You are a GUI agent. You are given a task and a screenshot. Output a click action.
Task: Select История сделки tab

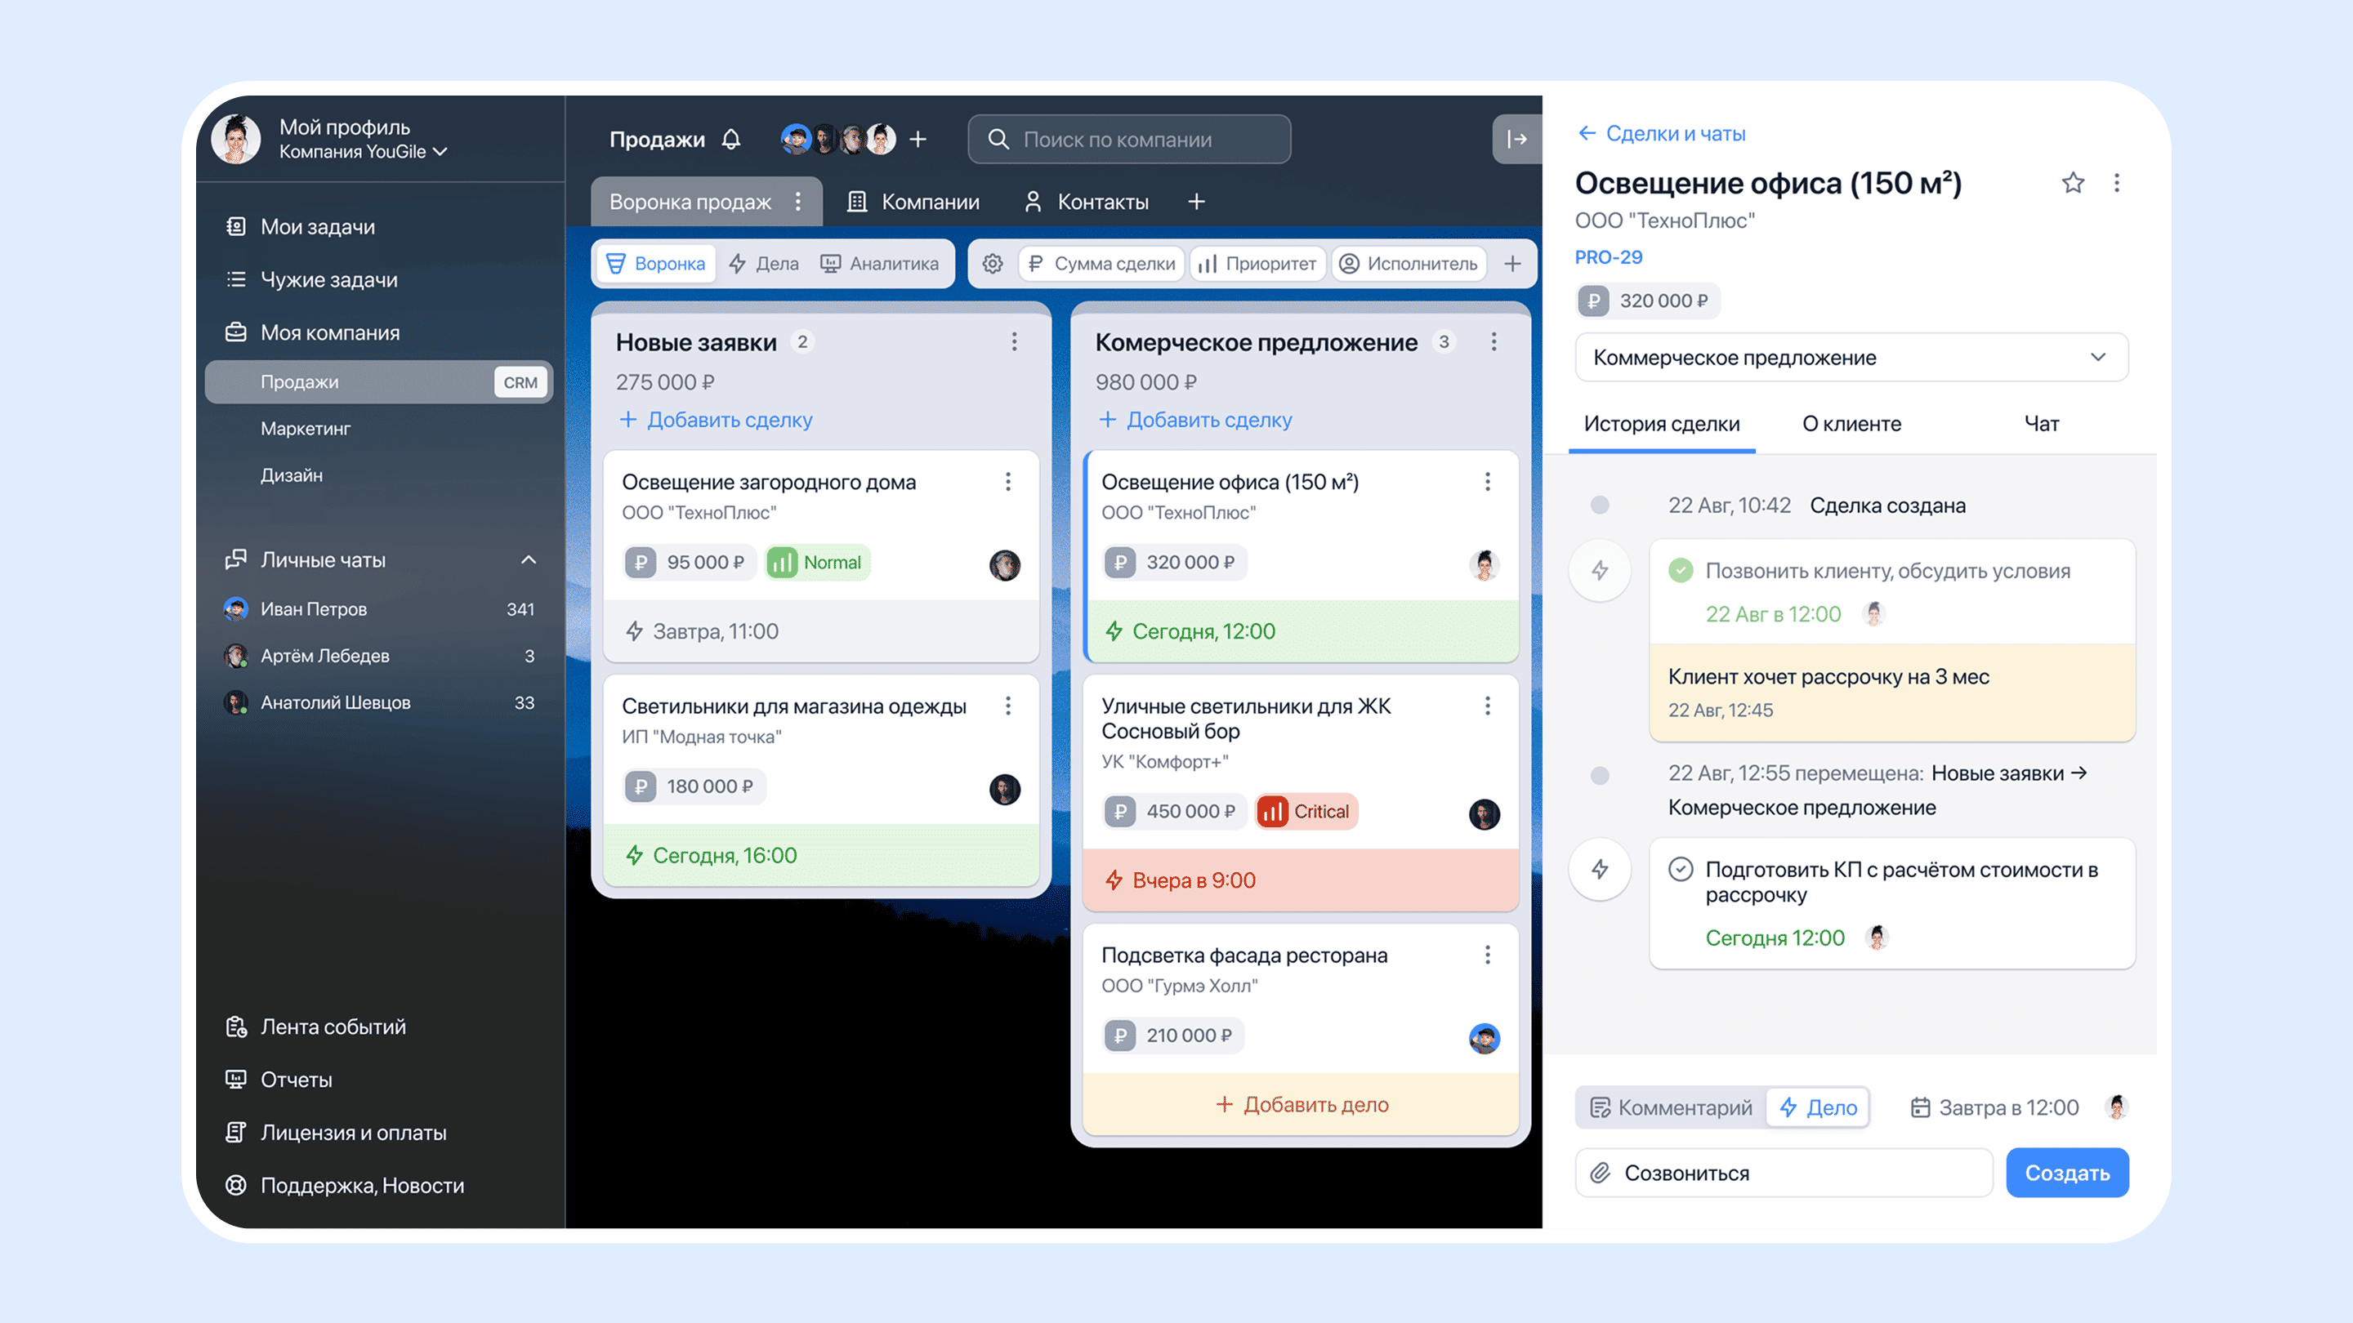[x=1662, y=424]
